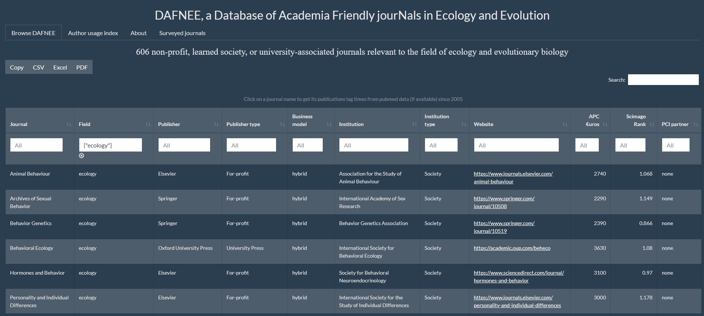Image resolution: width=704 pixels, height=316 pixels.
Task: Export table with CSV button
Action: coord(39,67)
